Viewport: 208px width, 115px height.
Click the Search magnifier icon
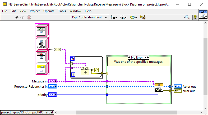(187, 17)
